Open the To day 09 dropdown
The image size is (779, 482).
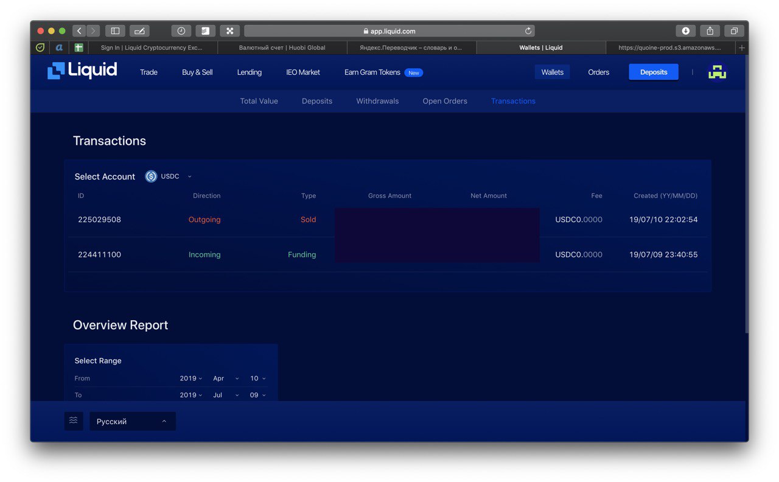click(x=258, y=395)
